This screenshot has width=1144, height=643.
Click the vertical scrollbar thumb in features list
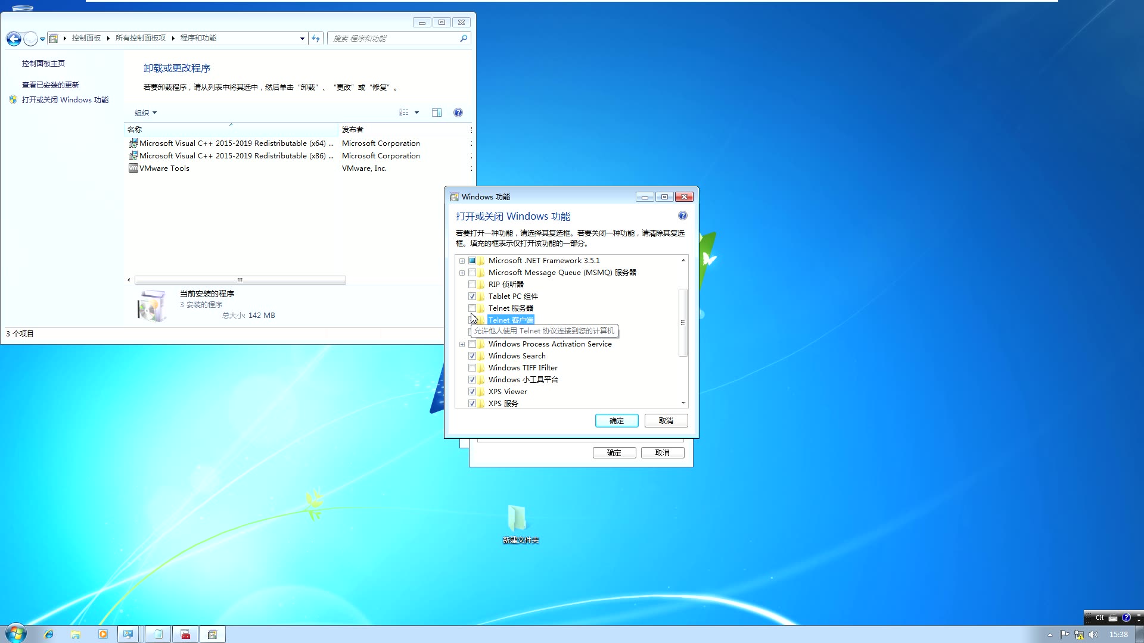click(x=683, y=323)
